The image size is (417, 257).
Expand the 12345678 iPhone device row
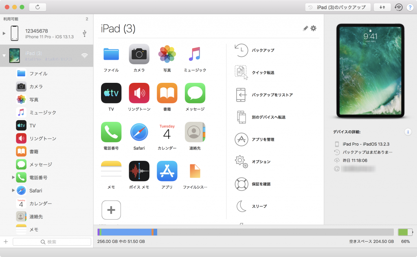point(4,33)
